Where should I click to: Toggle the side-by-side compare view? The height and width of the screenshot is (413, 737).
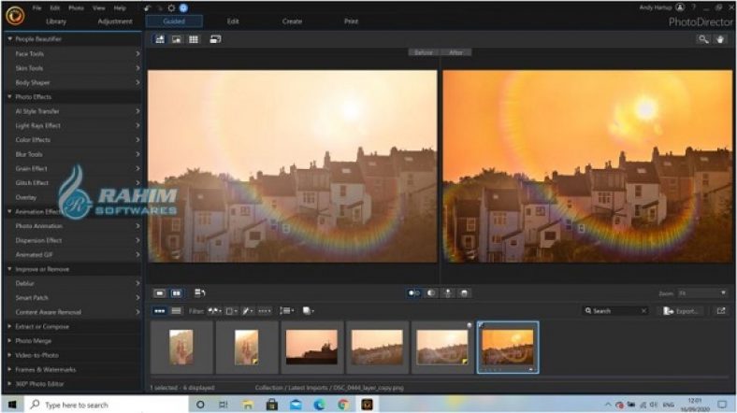point(177,292)
